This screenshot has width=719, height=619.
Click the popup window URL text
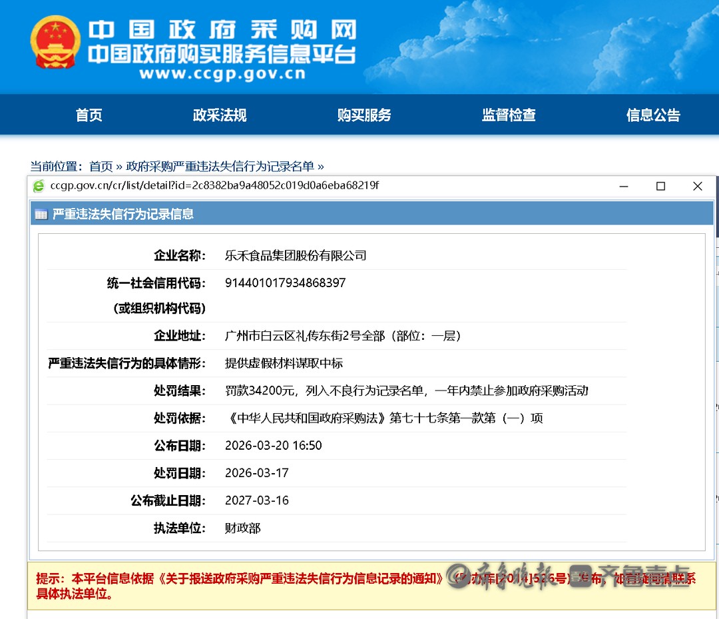214,185
